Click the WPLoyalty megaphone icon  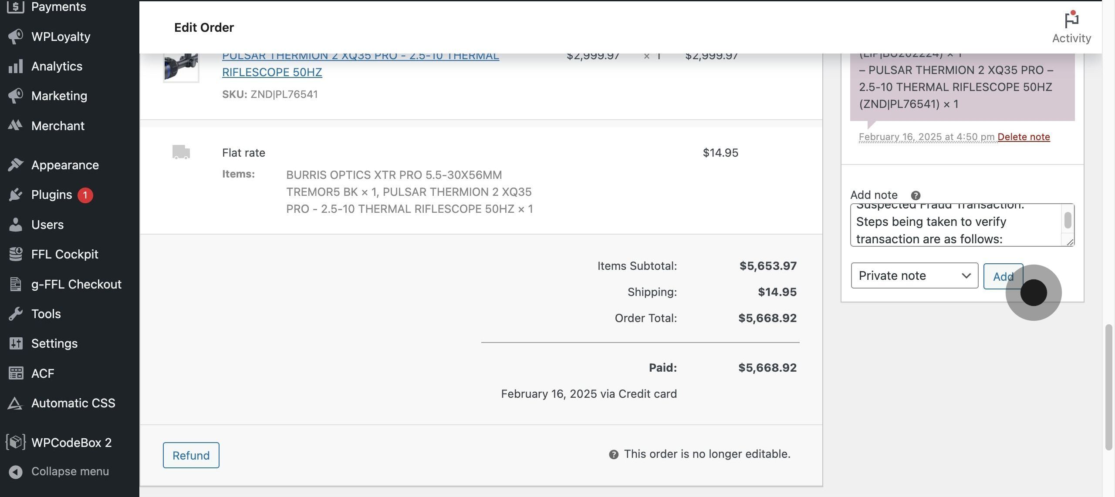(16, 37)
